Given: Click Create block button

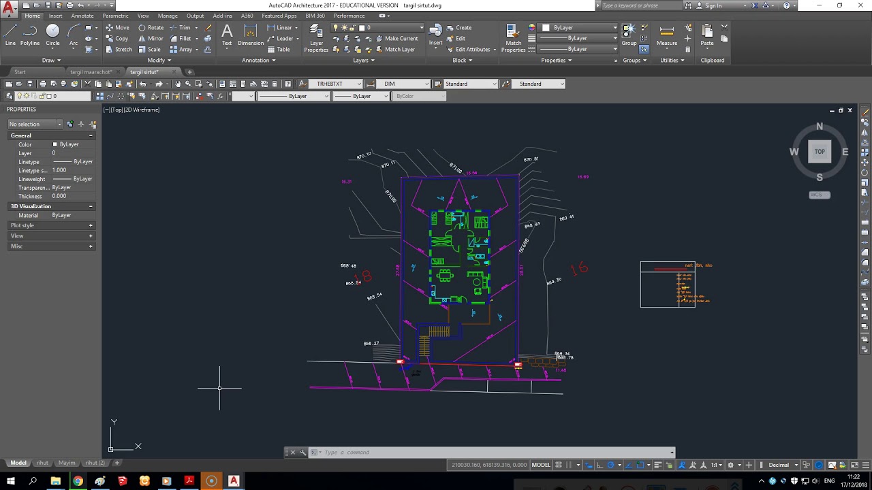Looking at the screenshot, I should click(x=459, y=28).
